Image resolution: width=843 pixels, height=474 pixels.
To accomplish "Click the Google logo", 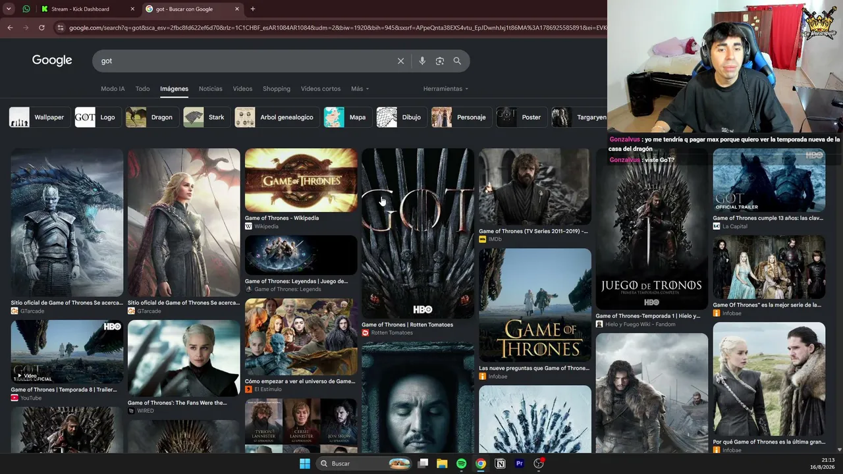I will pos(52,61).
